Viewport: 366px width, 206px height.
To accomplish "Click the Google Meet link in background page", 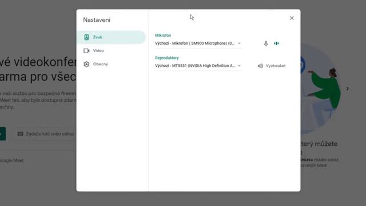I will tap(11, 160).
